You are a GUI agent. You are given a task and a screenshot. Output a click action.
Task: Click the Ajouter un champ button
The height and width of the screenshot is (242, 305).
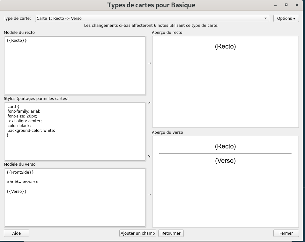[x=138, y=233]
